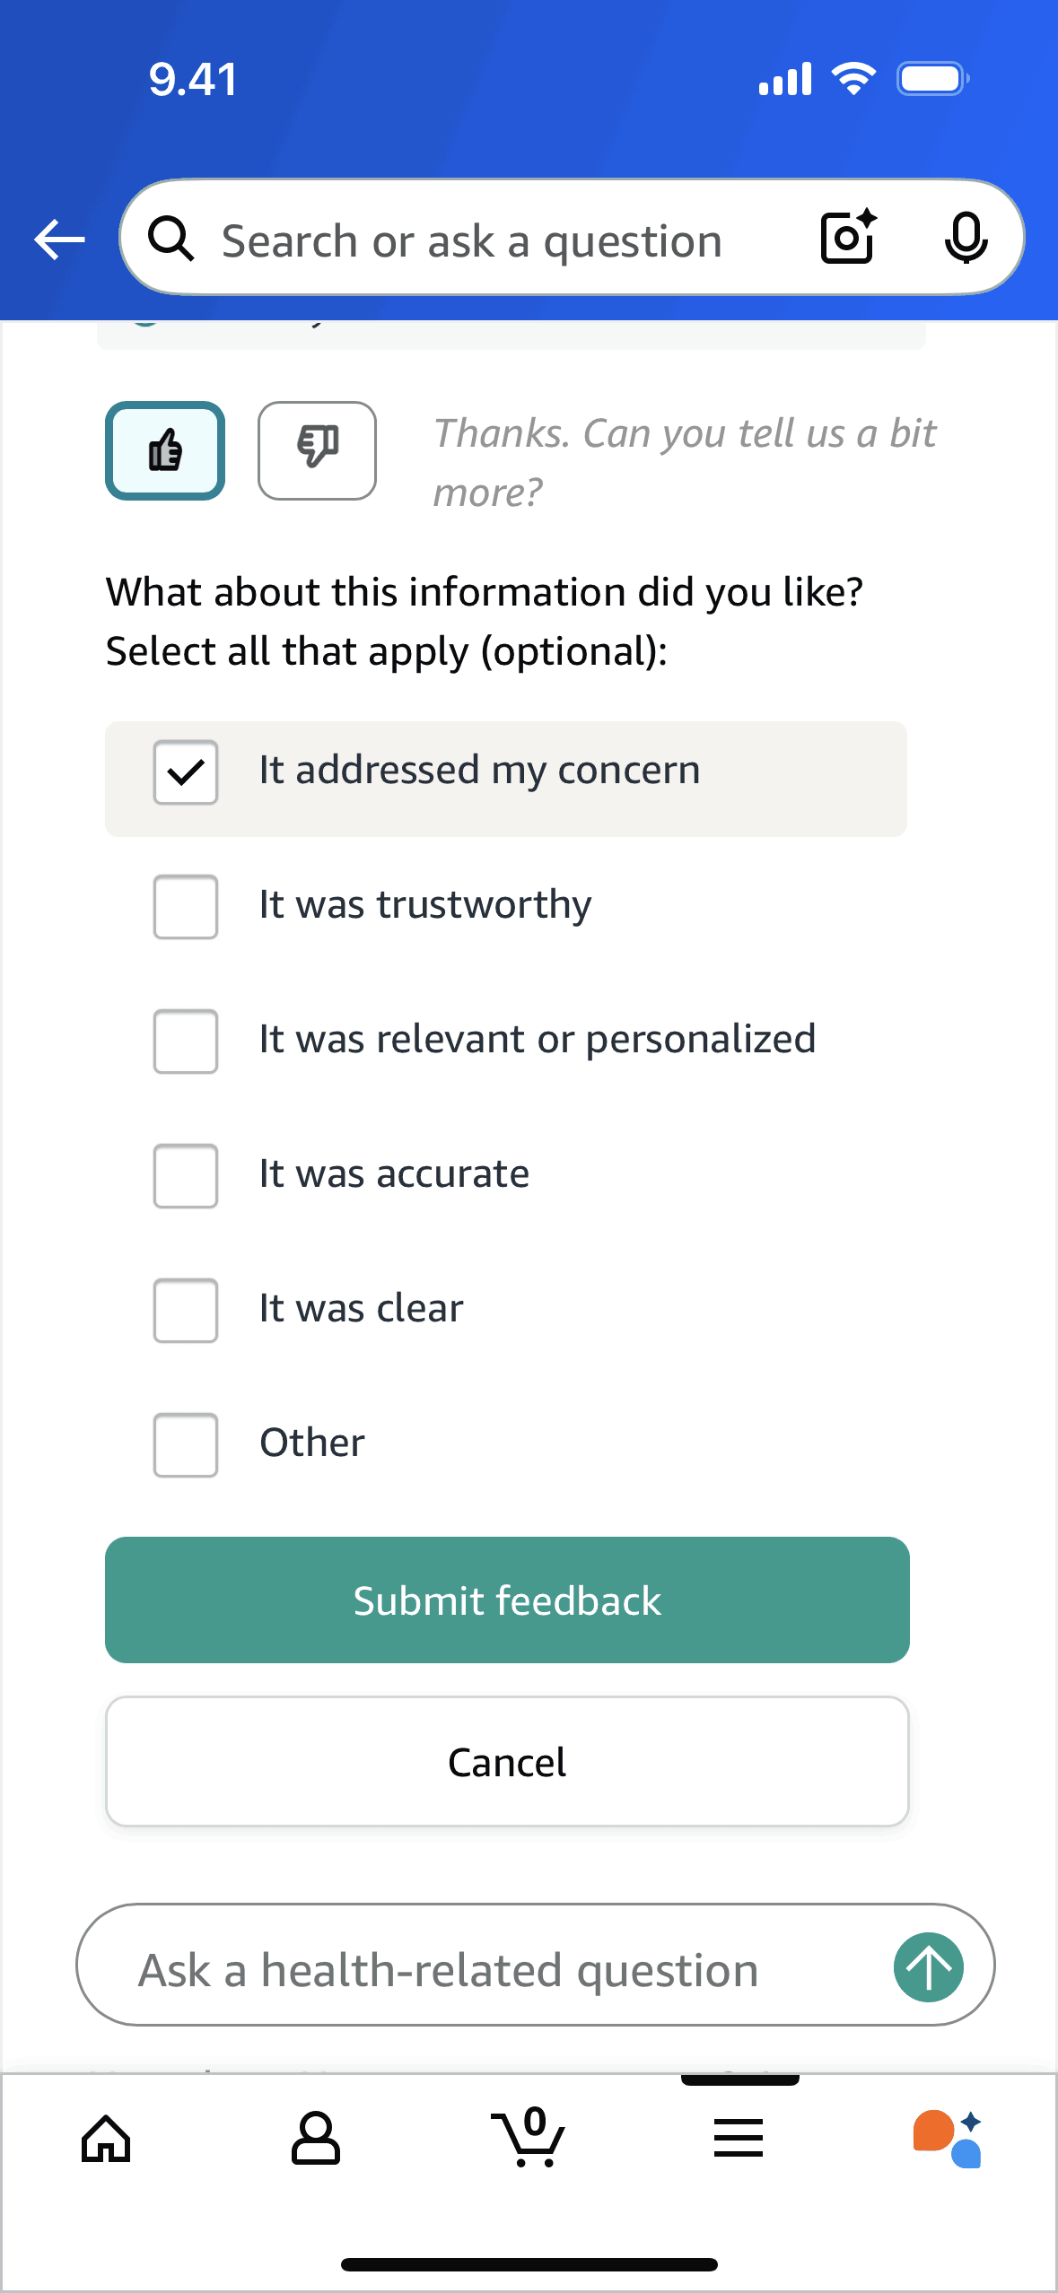Send health question with arrow icon
Image resolution: width=1058 pixels, height=2293 pixels.
[928, 1966]
